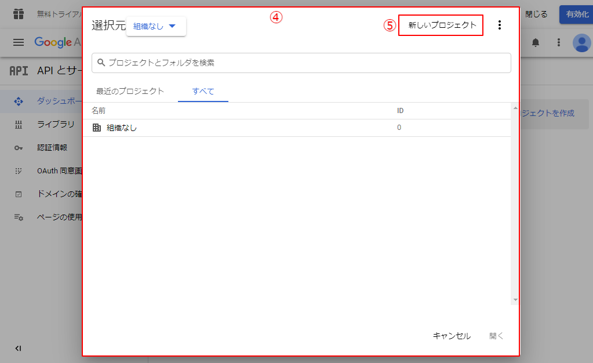Click the gift icon in top banner

pos(19,14)
